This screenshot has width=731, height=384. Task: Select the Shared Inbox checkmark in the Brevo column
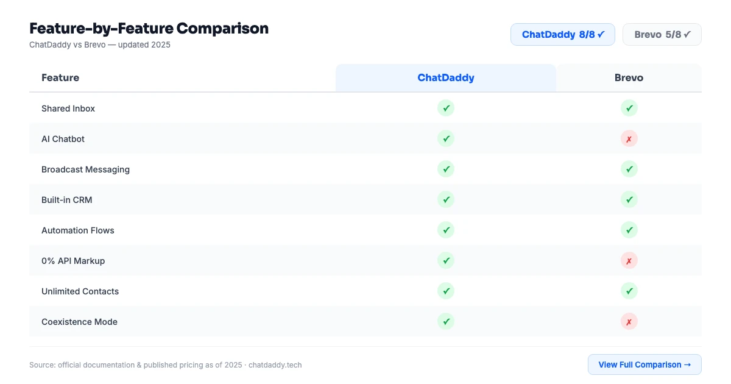tap(629, 108)
